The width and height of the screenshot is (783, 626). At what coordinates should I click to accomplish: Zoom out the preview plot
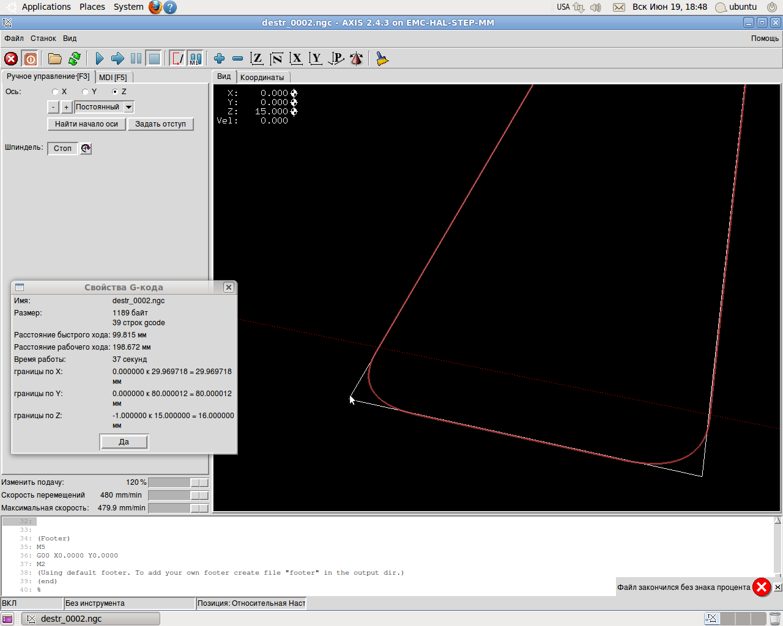pyautogui.click(x=237, y=59)
